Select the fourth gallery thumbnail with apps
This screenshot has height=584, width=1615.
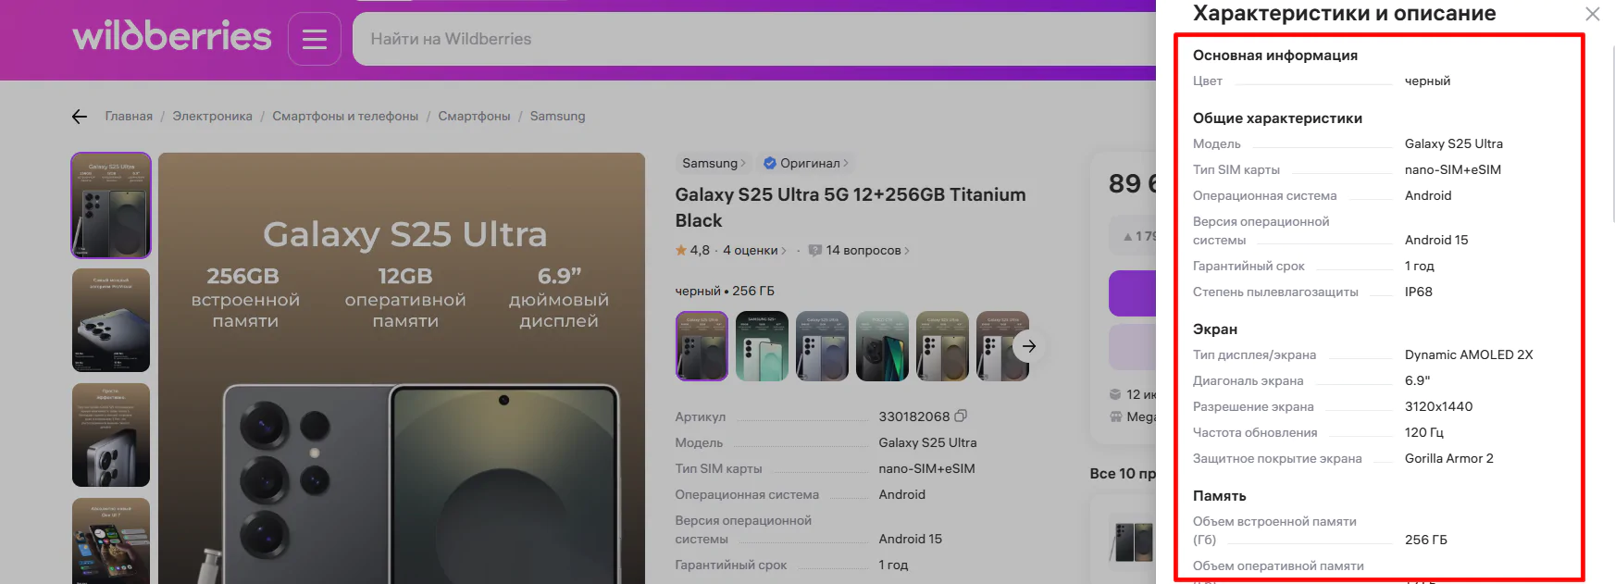click(111, 541)
